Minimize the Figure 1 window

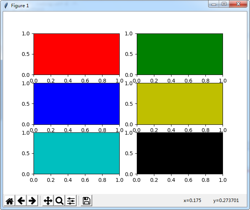point(214,4)
